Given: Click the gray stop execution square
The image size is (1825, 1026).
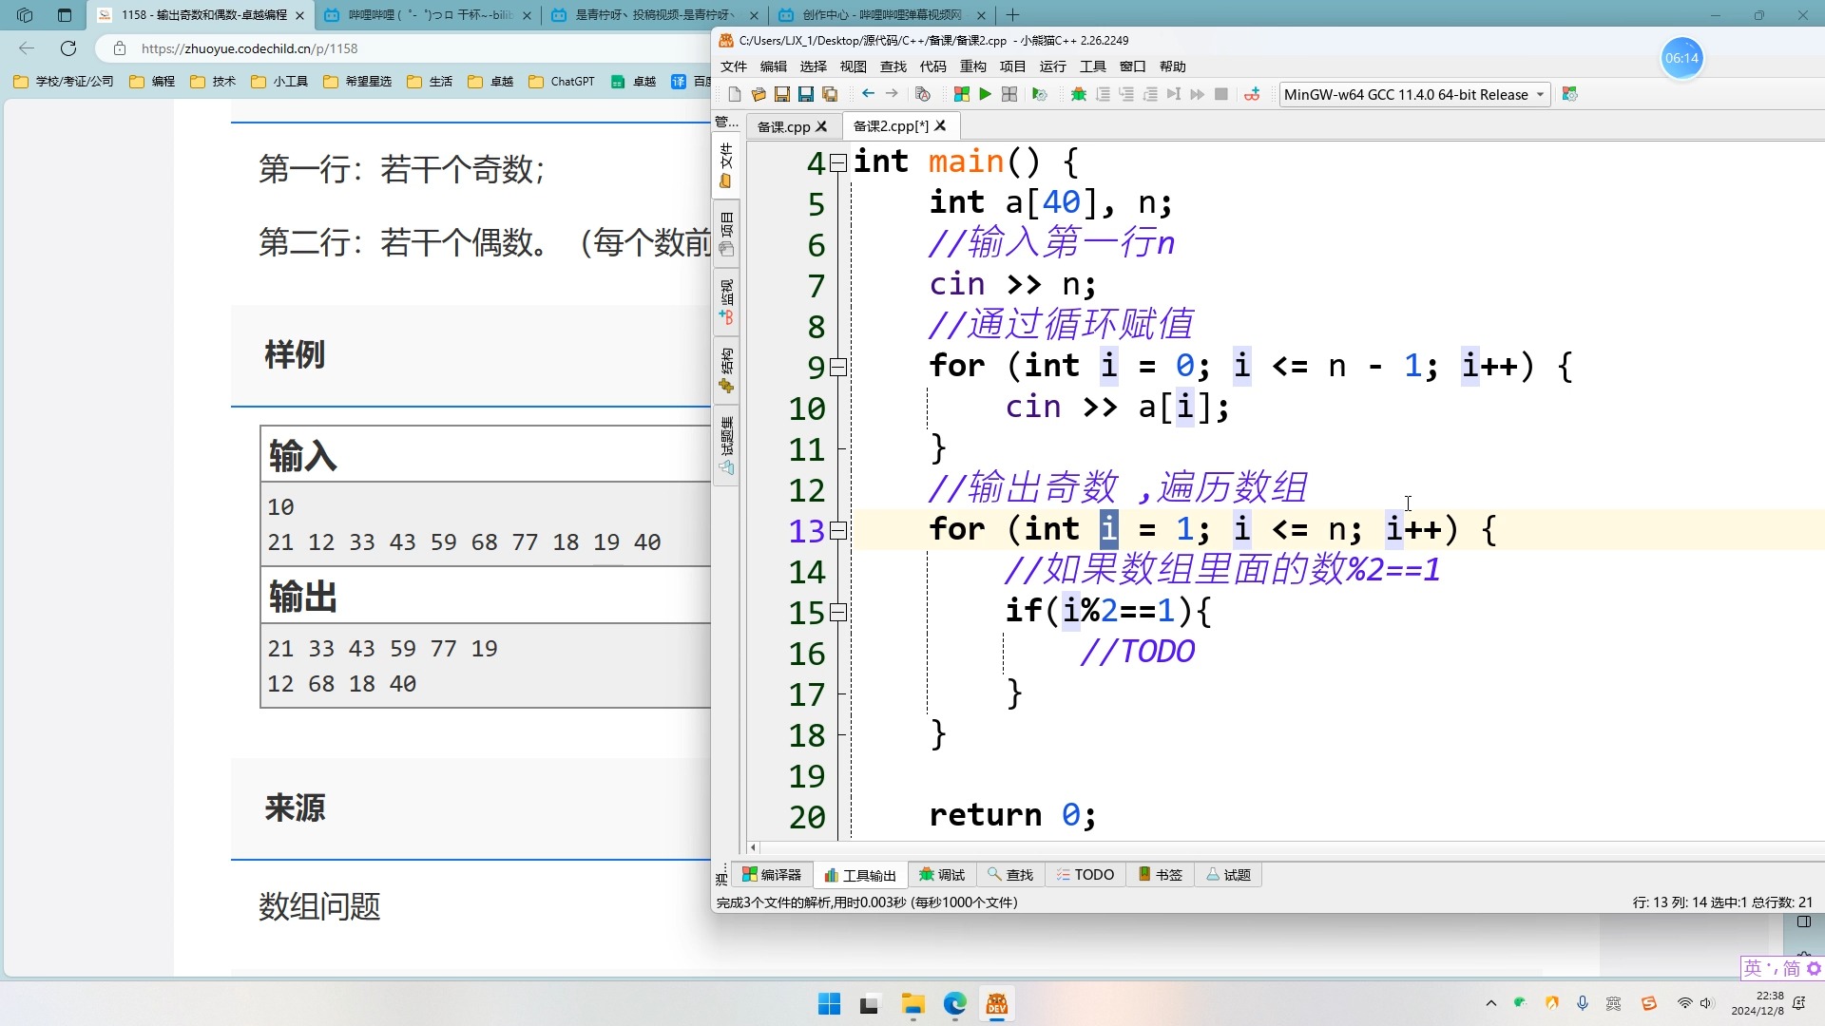Looking at the screenshot, I should click(x=1221, y=94).
